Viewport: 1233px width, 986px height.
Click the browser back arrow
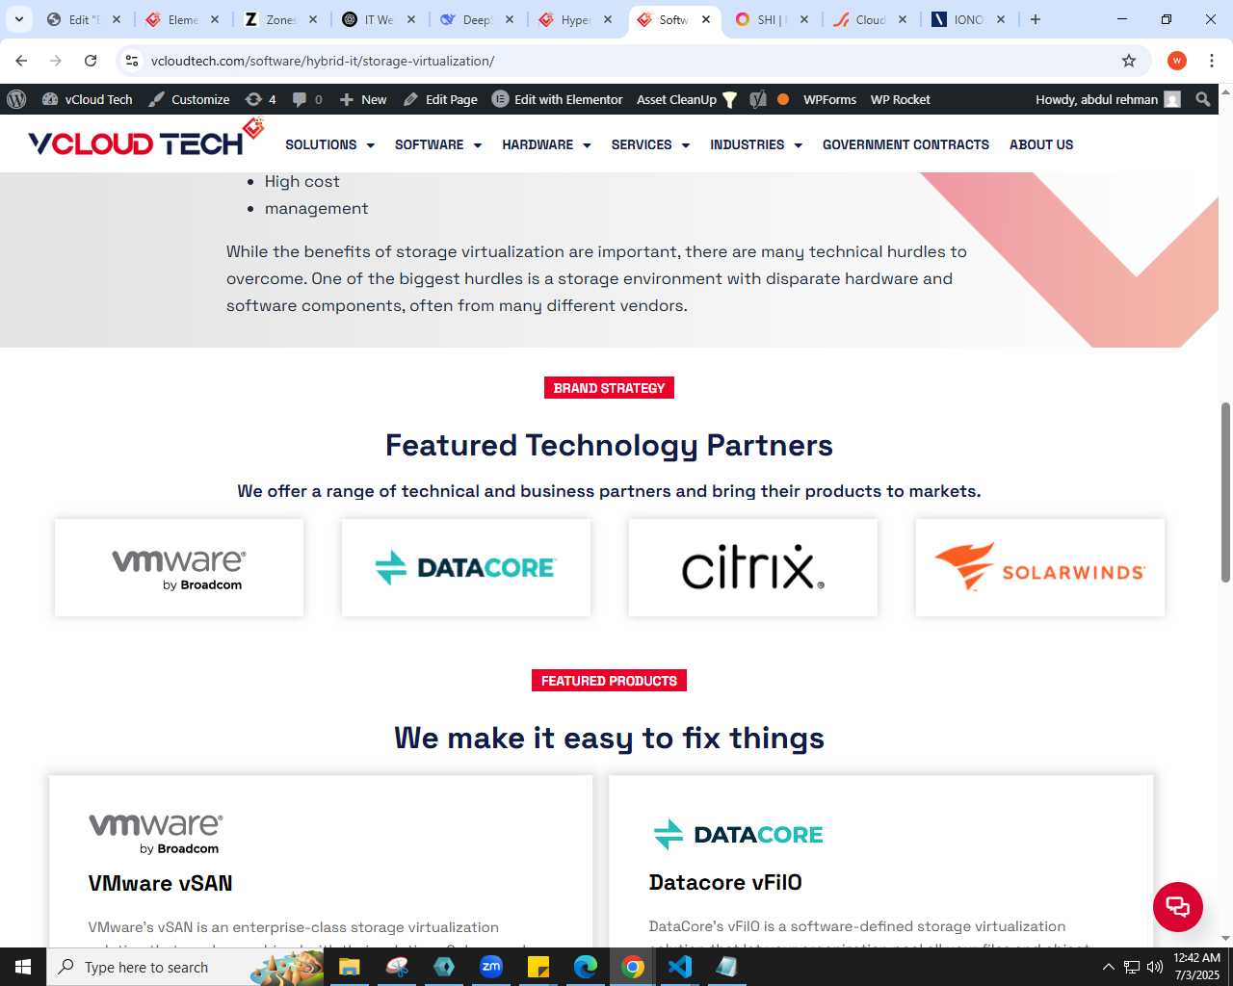point(21,61)
